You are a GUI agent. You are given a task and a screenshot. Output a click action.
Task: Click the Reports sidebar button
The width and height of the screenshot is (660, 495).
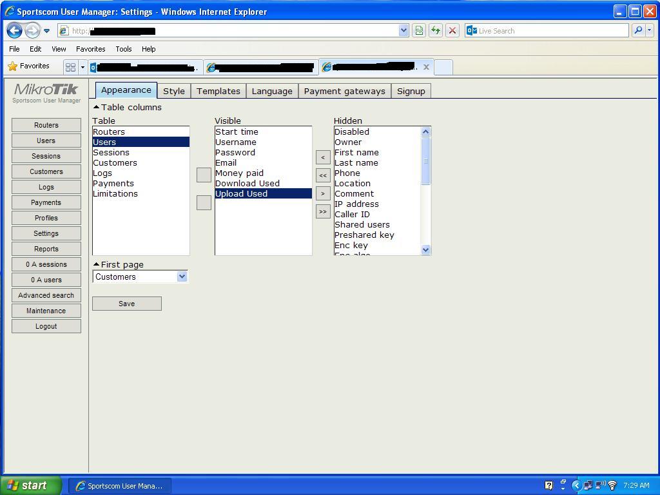pos(46,249)
